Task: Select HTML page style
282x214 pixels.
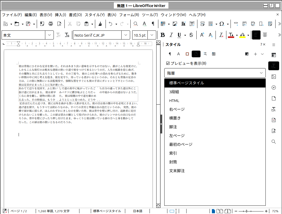Action: pyautogui.click(x=215, y=101)
